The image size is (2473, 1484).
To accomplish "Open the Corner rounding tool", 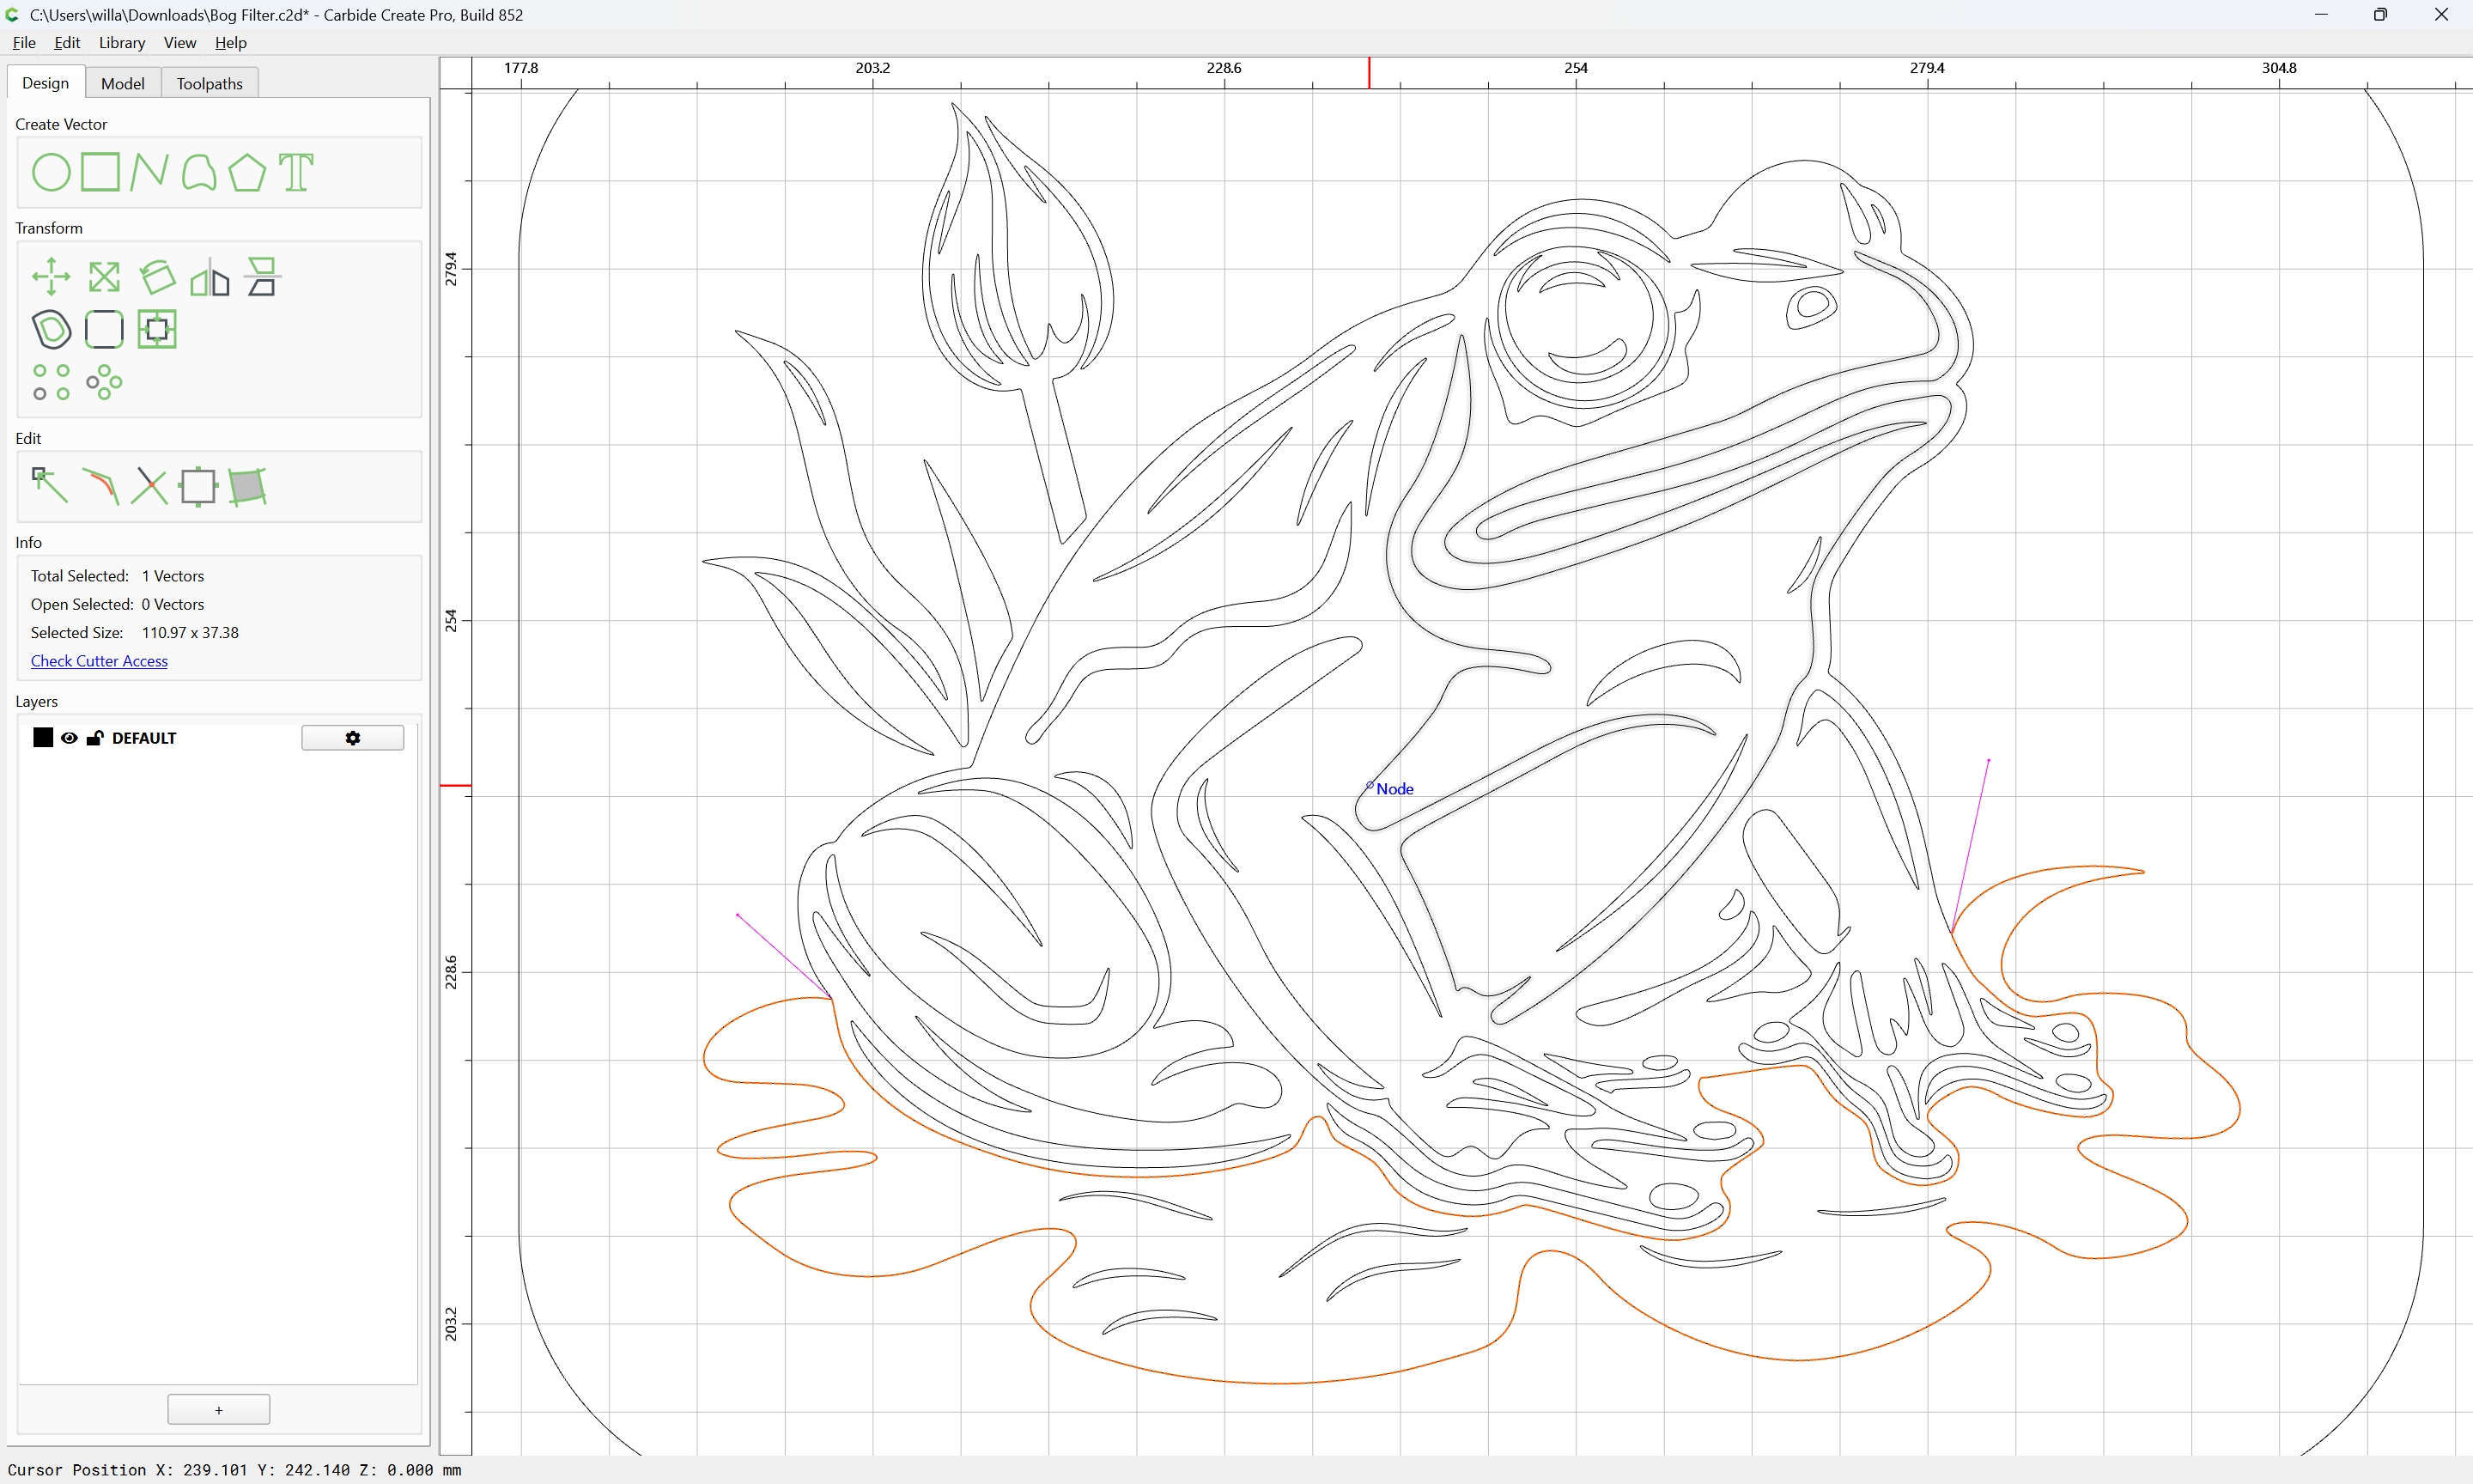I will [x=104, y=329].
